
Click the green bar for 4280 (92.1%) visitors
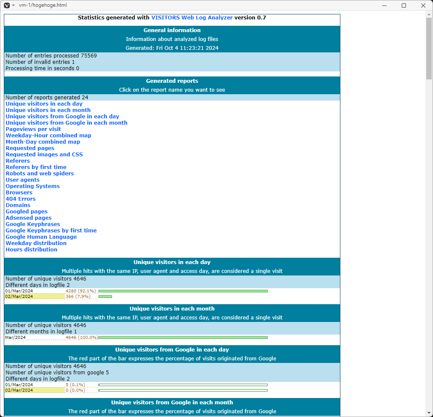click(x=183, y=291)
